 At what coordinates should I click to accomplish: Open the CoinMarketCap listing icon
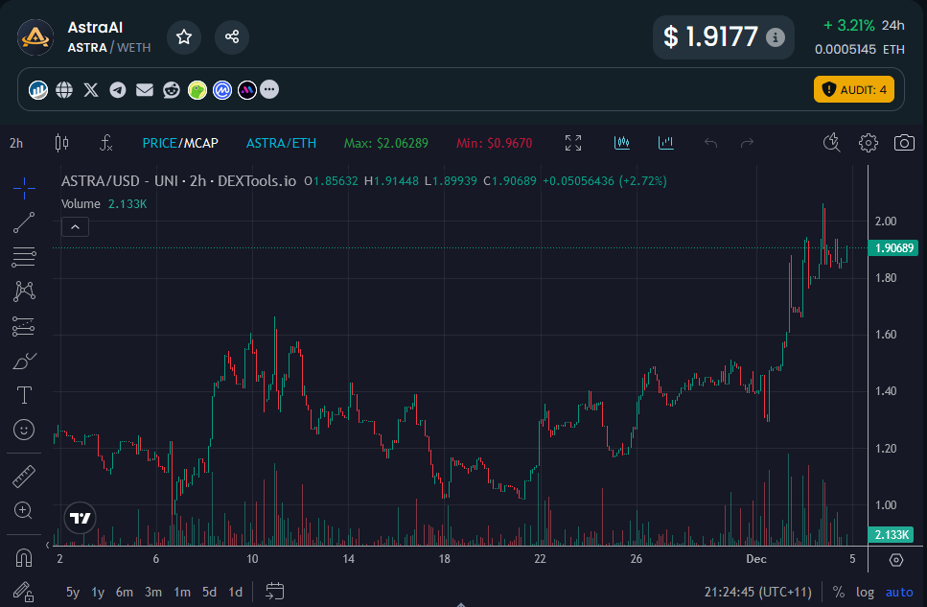[x=222, y=90]
